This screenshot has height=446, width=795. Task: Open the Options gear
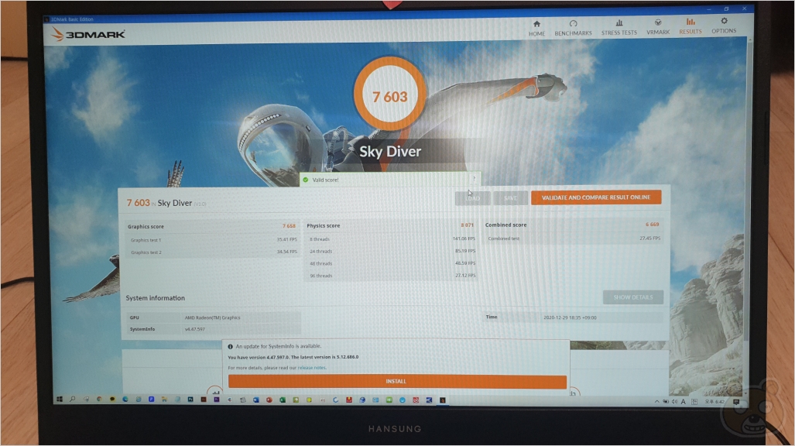click(x=724, y=26)
